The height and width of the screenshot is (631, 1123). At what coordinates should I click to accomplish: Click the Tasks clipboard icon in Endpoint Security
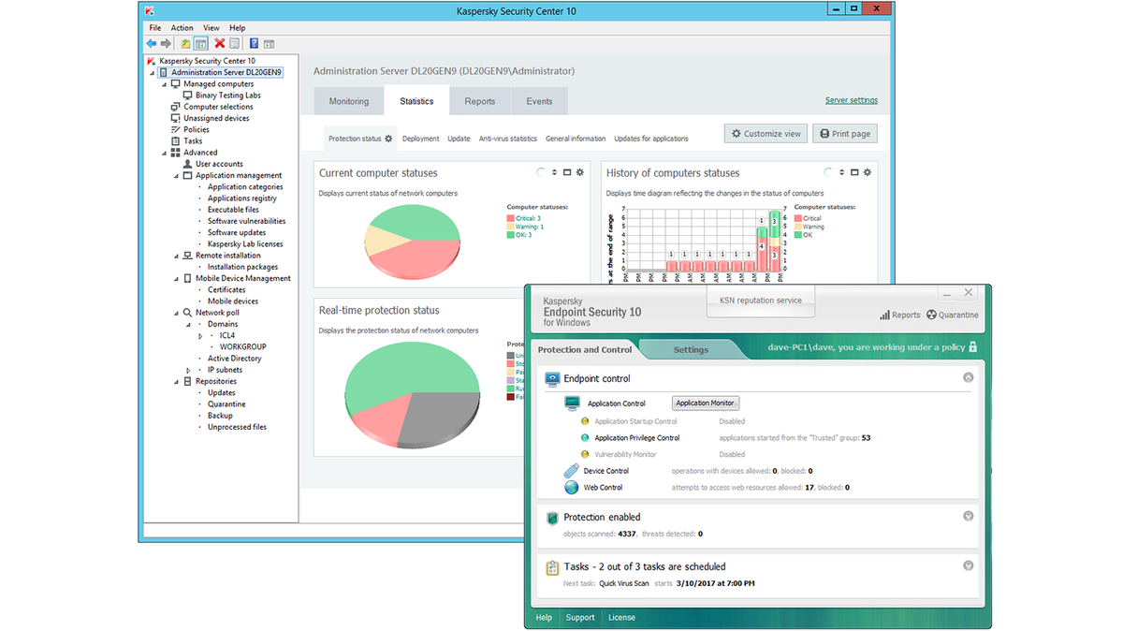pyautogui.click(x=551, y=566)
